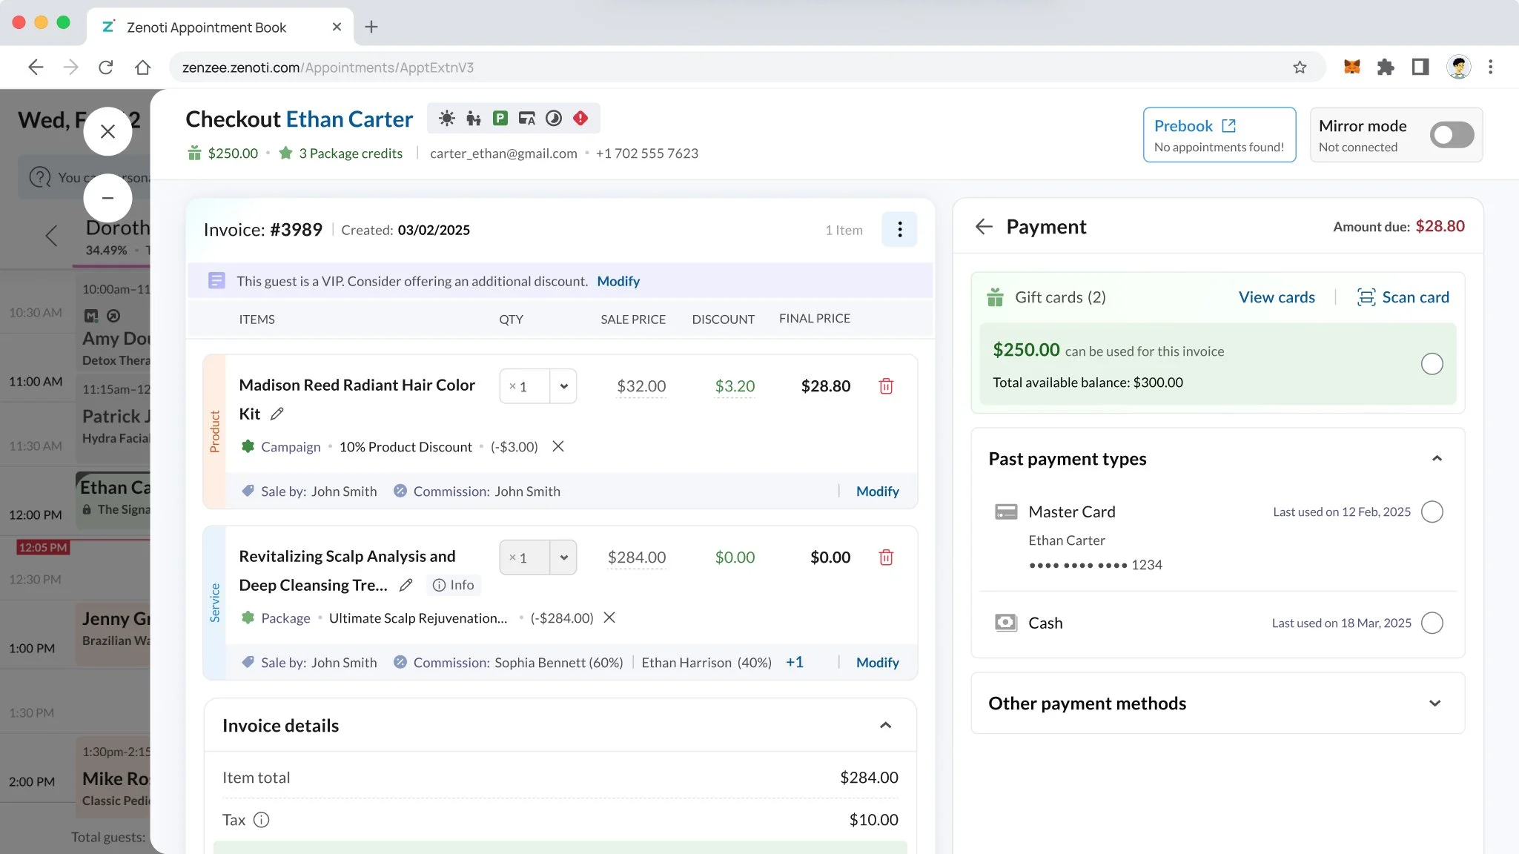
Task: Select the Master Card payment option
Action: point(1432,512)
